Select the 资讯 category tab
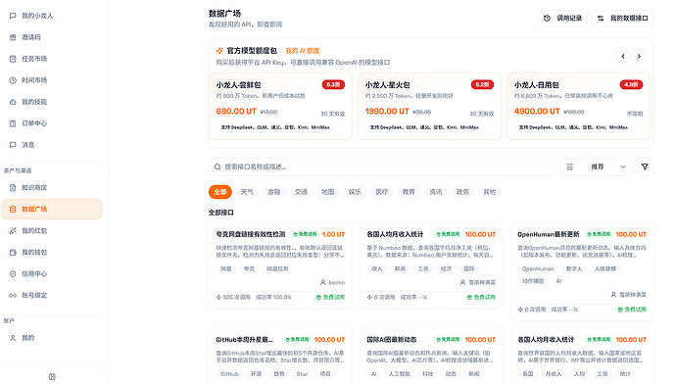Viewport: 676px width, 384px height. click(435, 192)
